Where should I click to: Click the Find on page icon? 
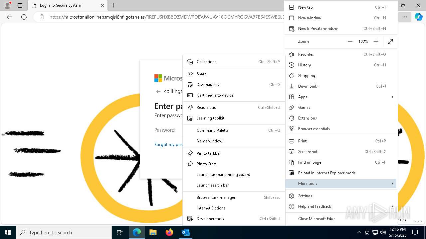point(292,162)
